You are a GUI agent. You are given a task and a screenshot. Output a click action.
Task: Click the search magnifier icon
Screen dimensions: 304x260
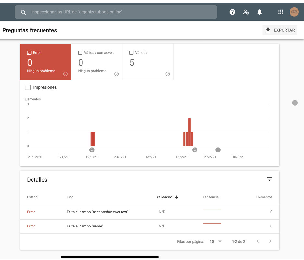23,12
